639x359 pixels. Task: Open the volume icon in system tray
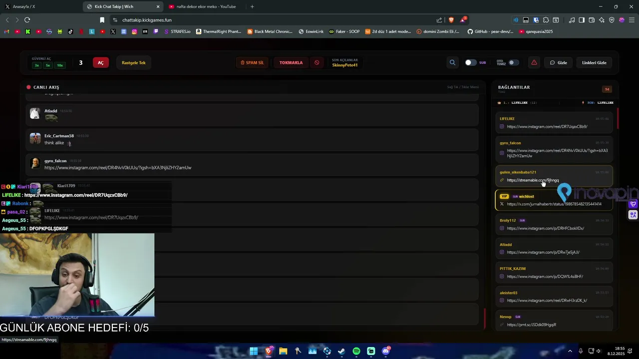[x=599, y=351]
